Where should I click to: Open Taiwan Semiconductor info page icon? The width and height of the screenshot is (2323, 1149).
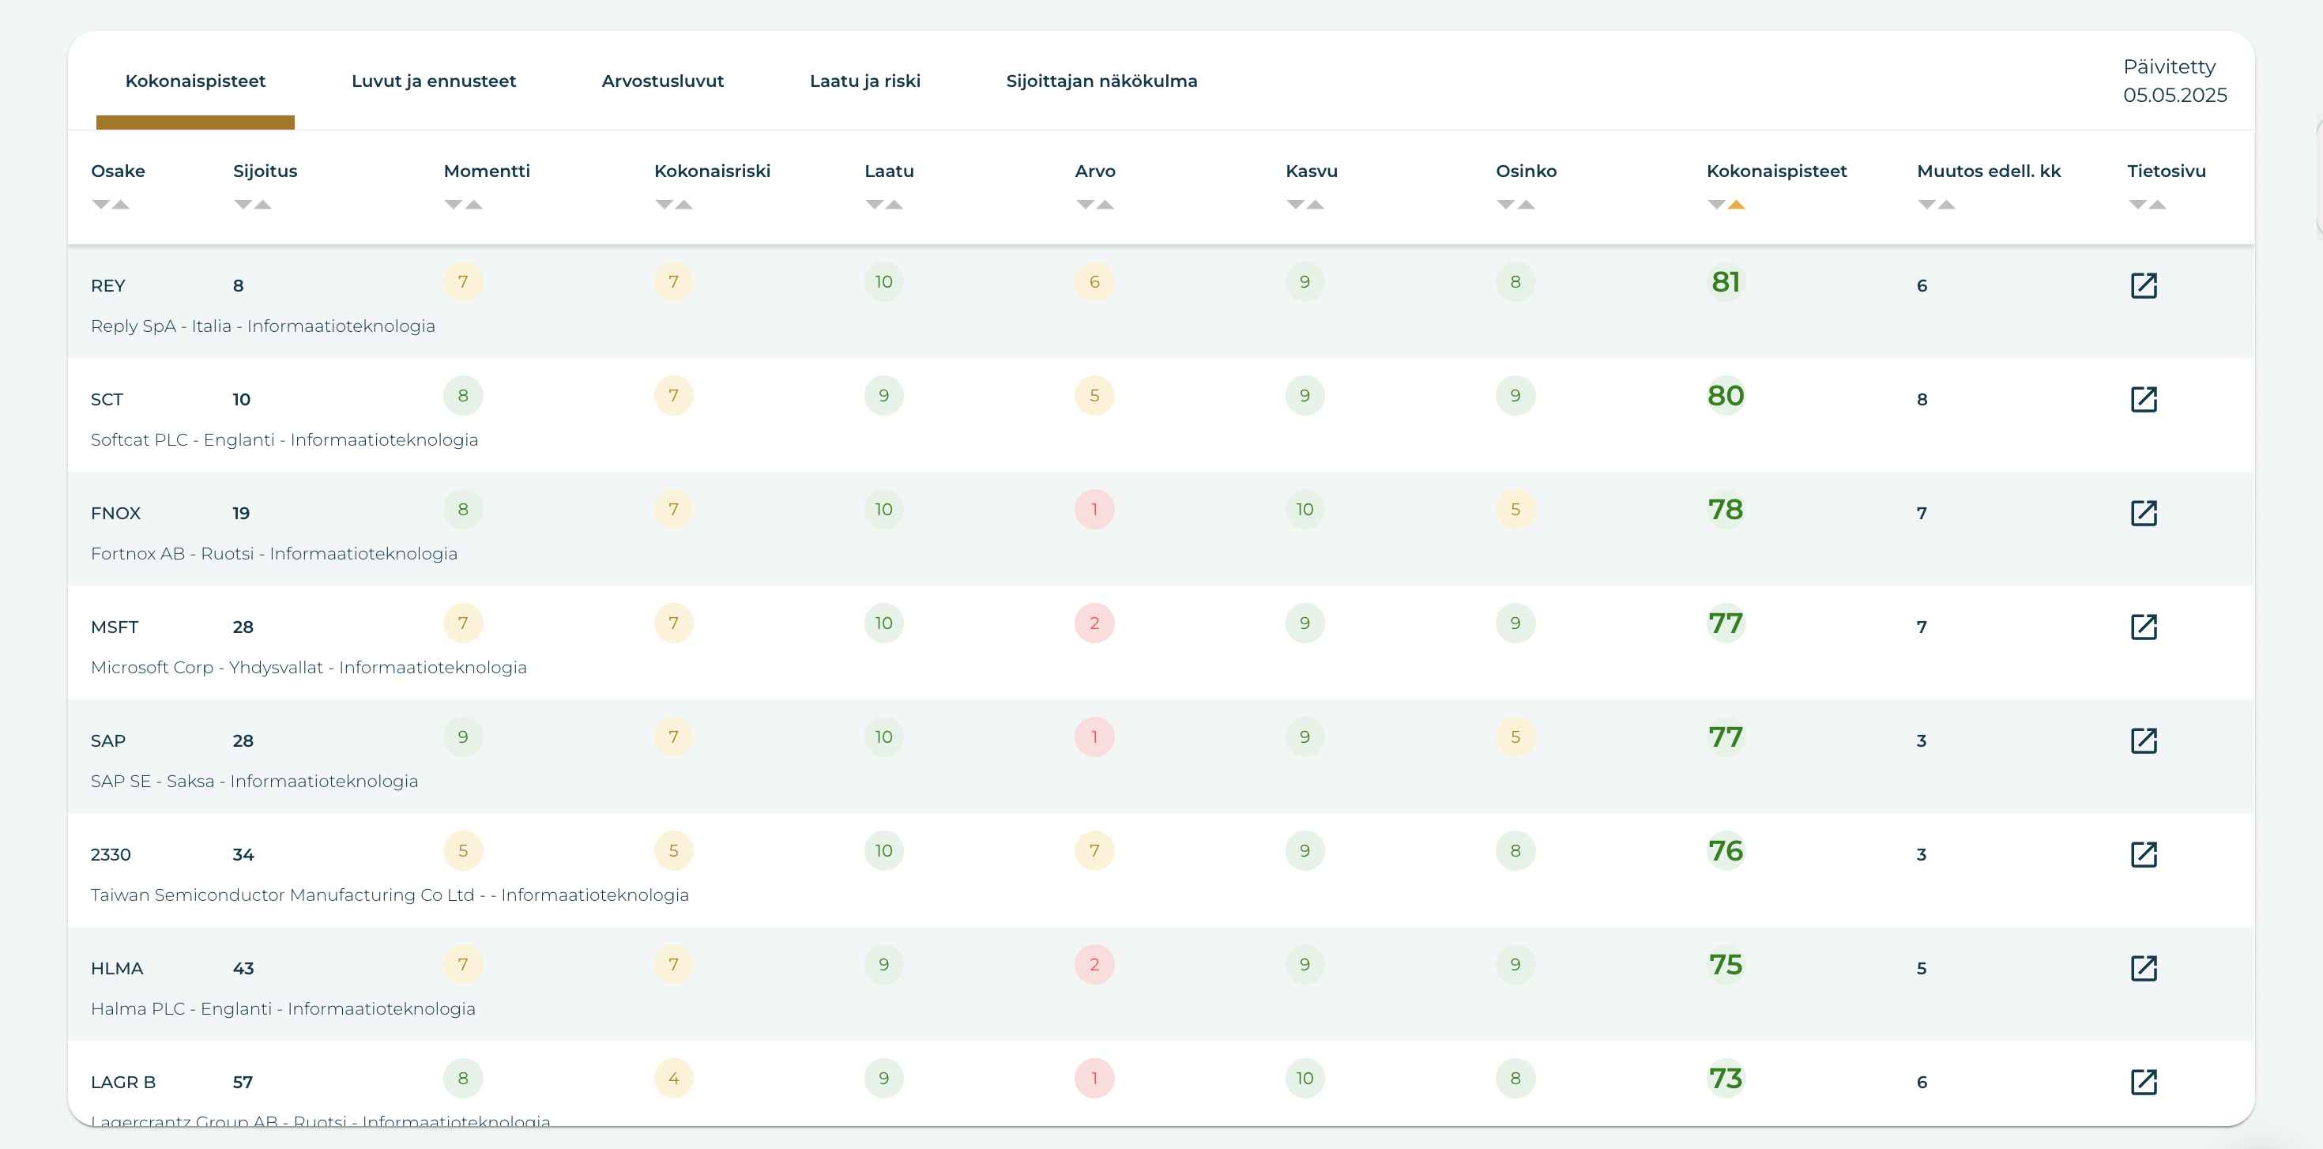point(2143,854)
